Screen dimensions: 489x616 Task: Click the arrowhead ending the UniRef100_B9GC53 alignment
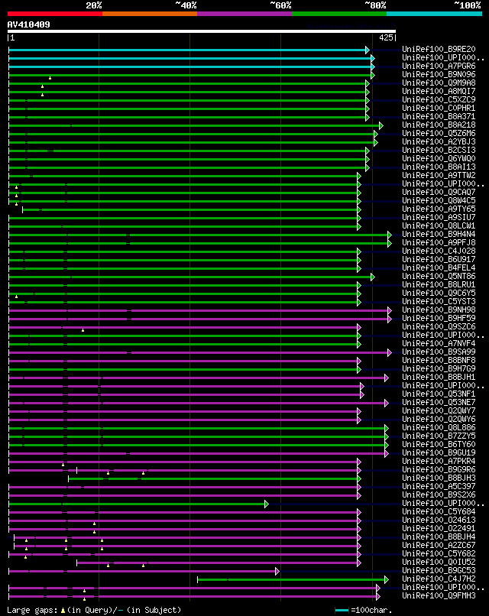[x=277, y=571]
